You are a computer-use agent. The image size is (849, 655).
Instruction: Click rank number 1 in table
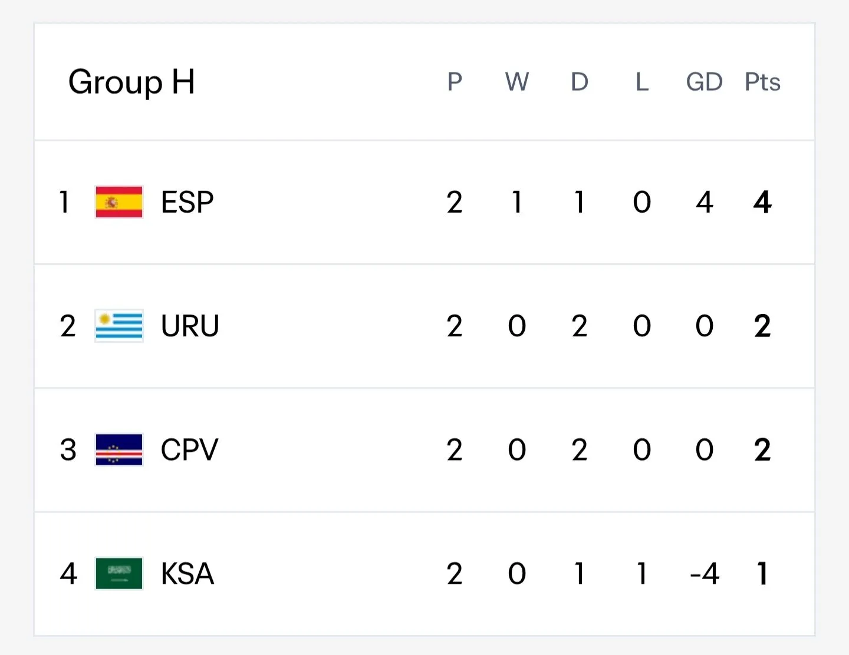65,203
